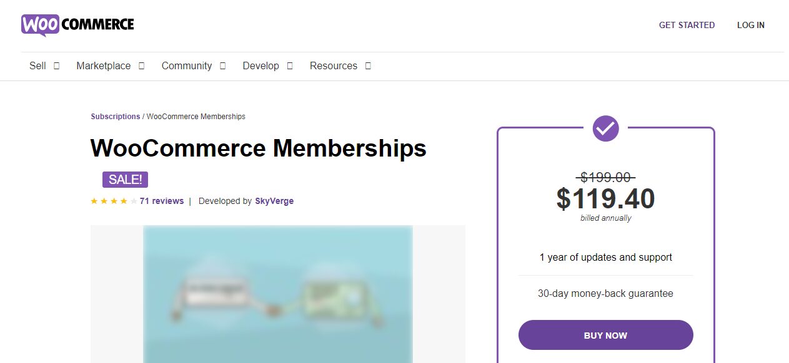Image resolution: width=789 pixels, height=363 pixels.
Task: Click the WooCommerce Memberships page title
Action: [x=258, y=148]
